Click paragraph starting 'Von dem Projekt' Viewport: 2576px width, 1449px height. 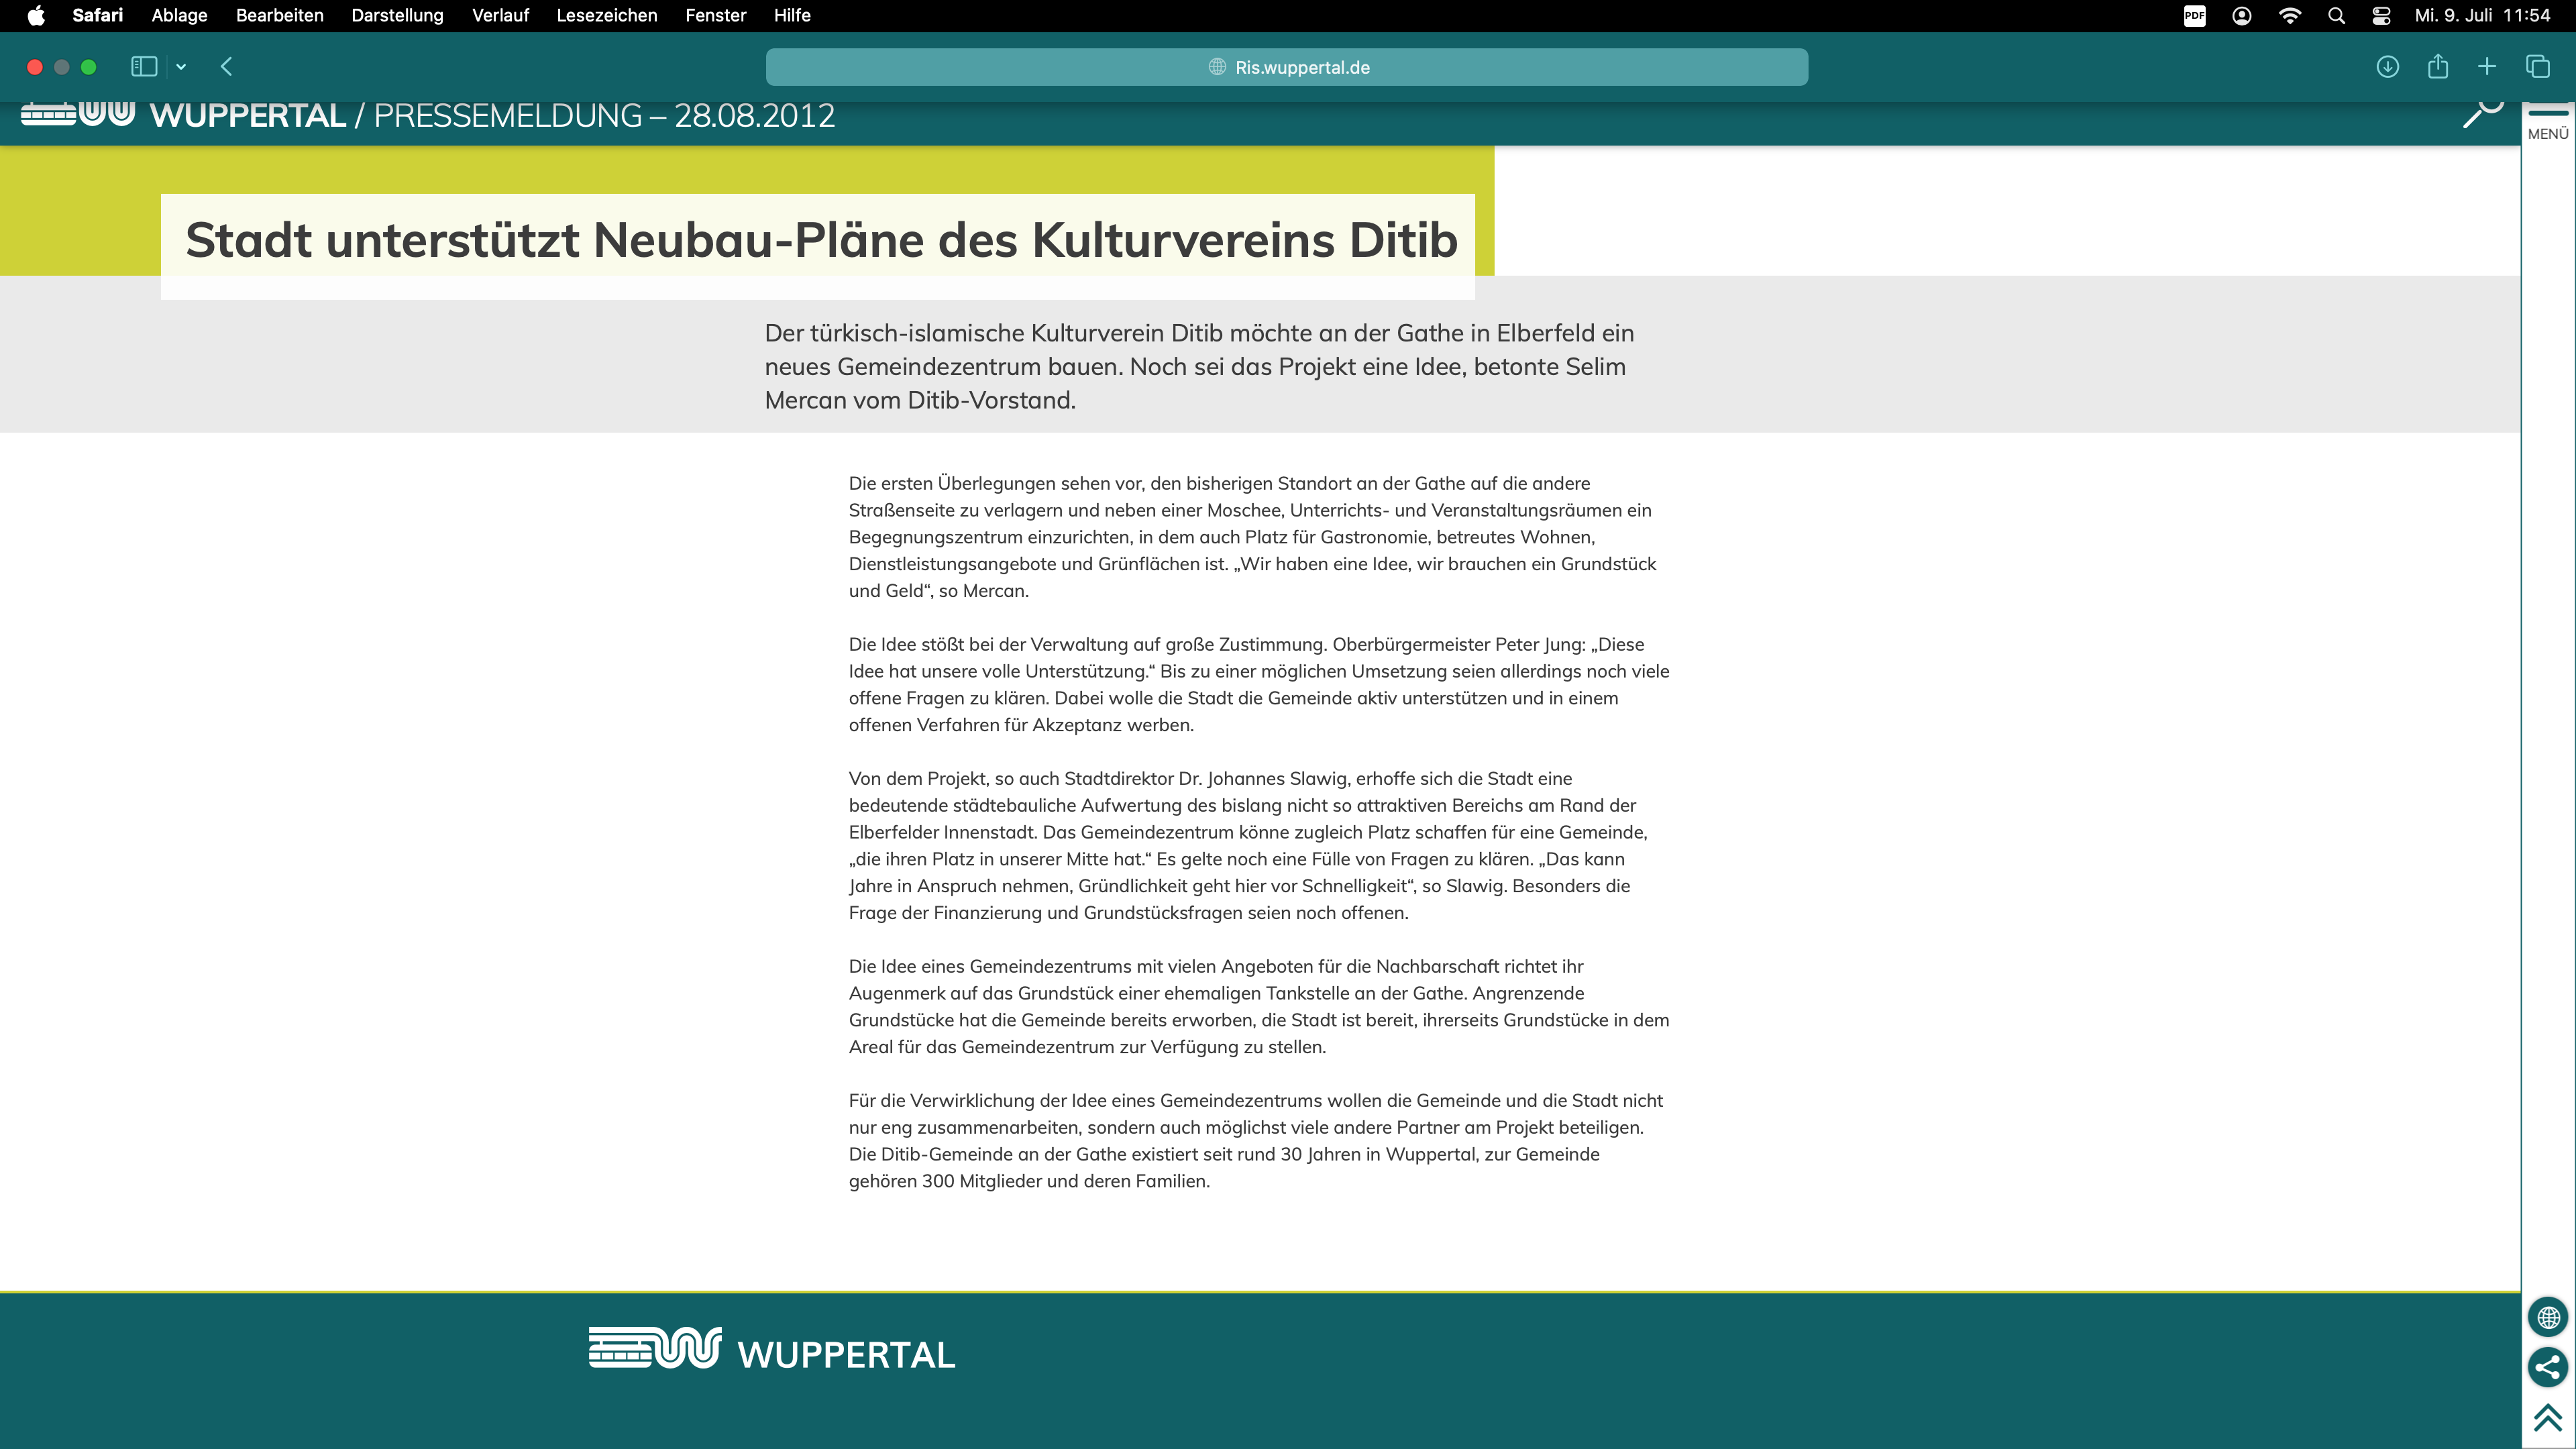point(1247,845)
